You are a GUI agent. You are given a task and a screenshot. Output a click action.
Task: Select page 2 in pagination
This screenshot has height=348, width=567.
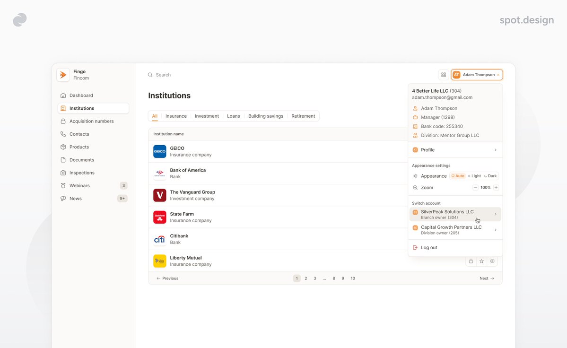(x=306, y=278)
